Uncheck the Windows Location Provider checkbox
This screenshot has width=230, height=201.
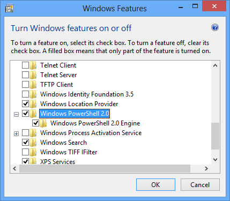pos(25,103)
